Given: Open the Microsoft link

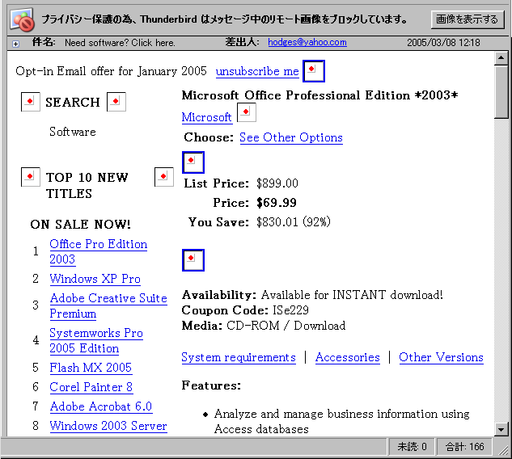Looking at the screenshot, I should click(x=207, y=117).
